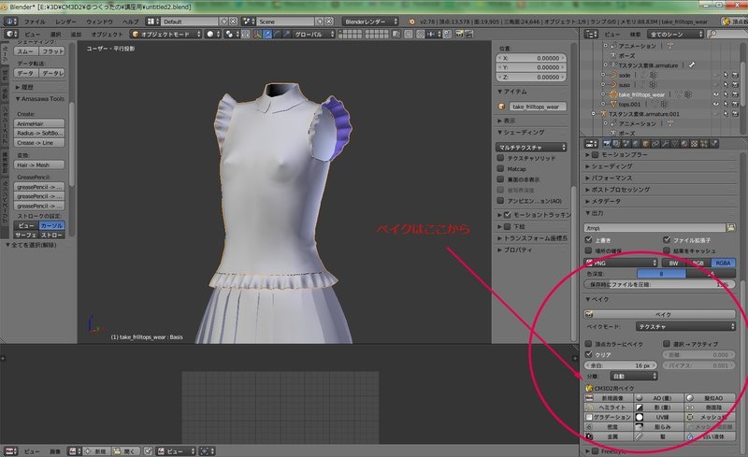Screen dimensions: 748x457
Task: Open the ファイル menu
Action: point(35,21)
